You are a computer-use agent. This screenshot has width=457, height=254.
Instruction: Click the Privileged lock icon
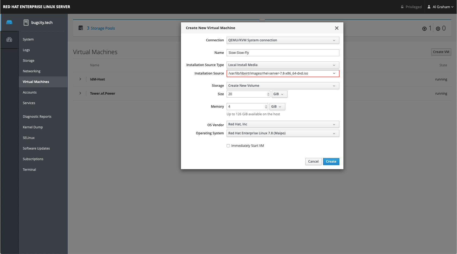tap(402, 7)
